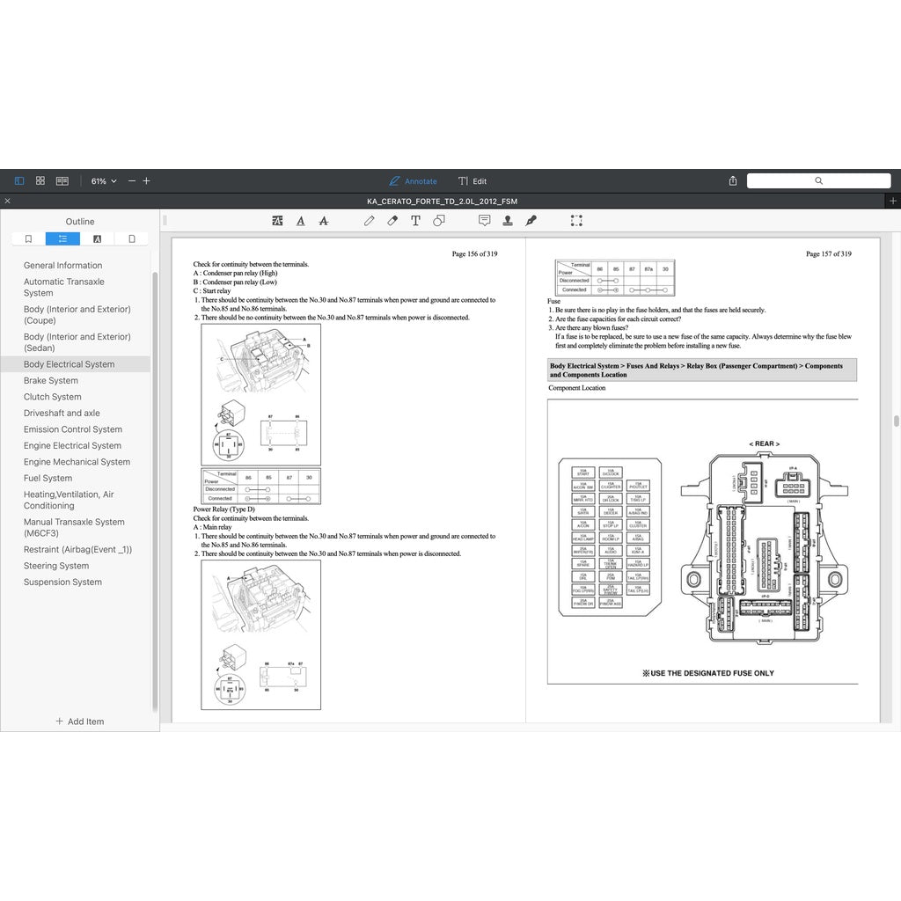Image resolution: width=901 pixels, height=901 pixels.
Task: Toggle the sidebar panel visibility
Action: coord(18,180)
